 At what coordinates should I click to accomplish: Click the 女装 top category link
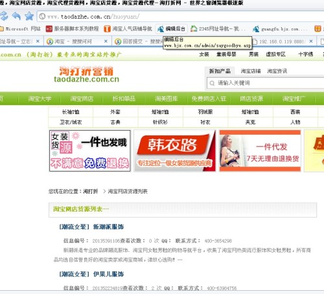pos(204,54)
